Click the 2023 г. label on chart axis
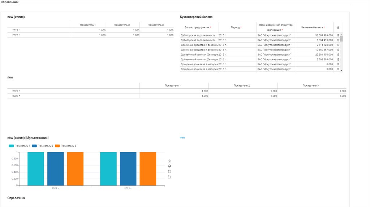370x207 pixels. [128, 188]
